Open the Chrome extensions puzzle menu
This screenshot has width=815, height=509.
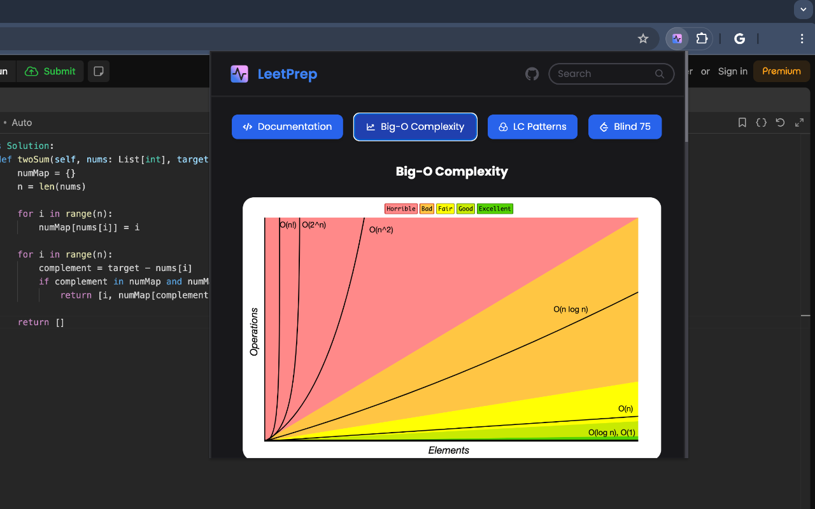(702, 39)
